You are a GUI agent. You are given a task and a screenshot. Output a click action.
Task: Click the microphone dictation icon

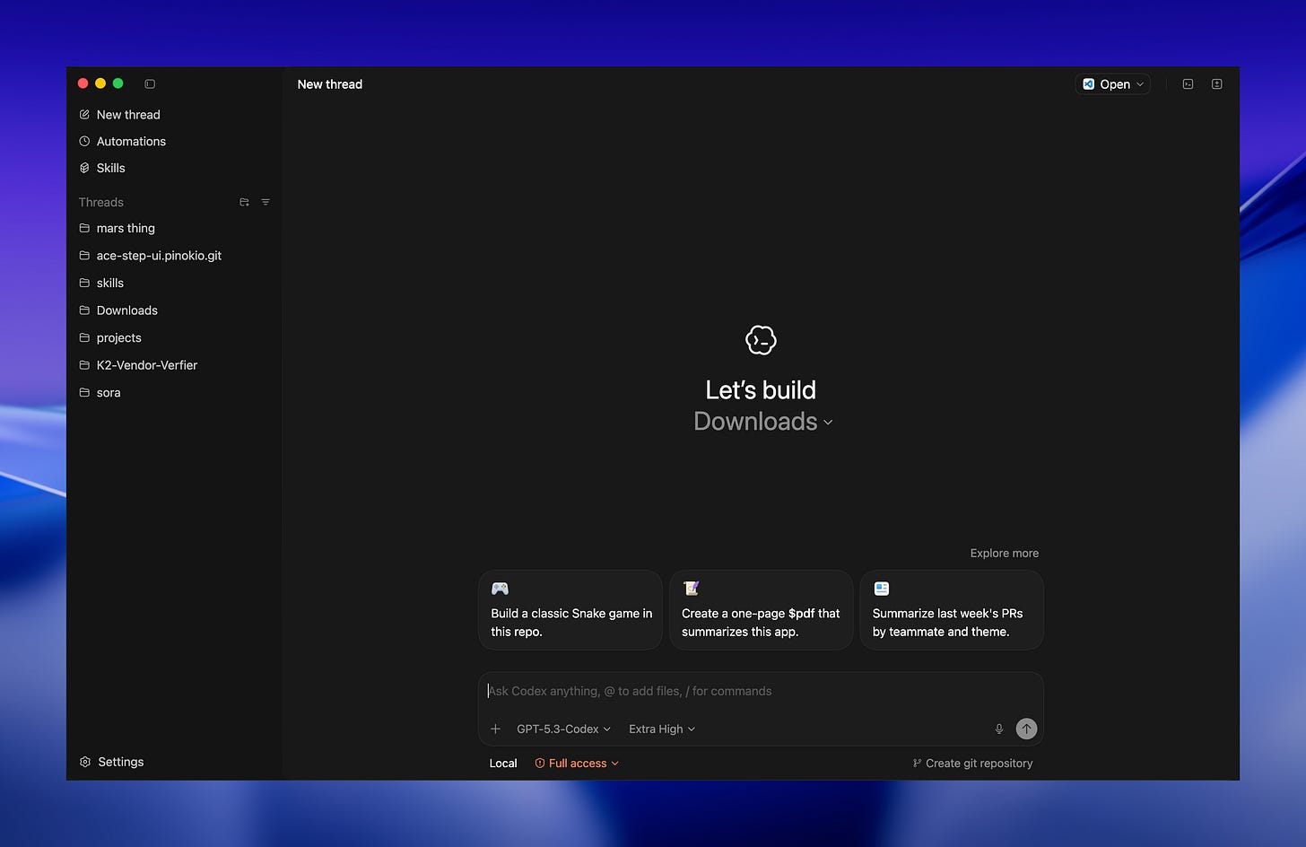click(999, 729)
